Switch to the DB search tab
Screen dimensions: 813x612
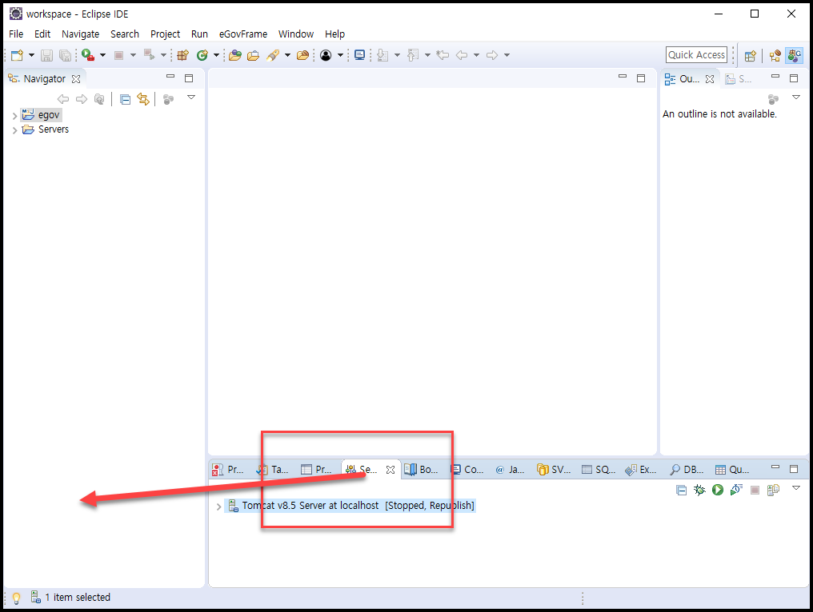point(687,470)
